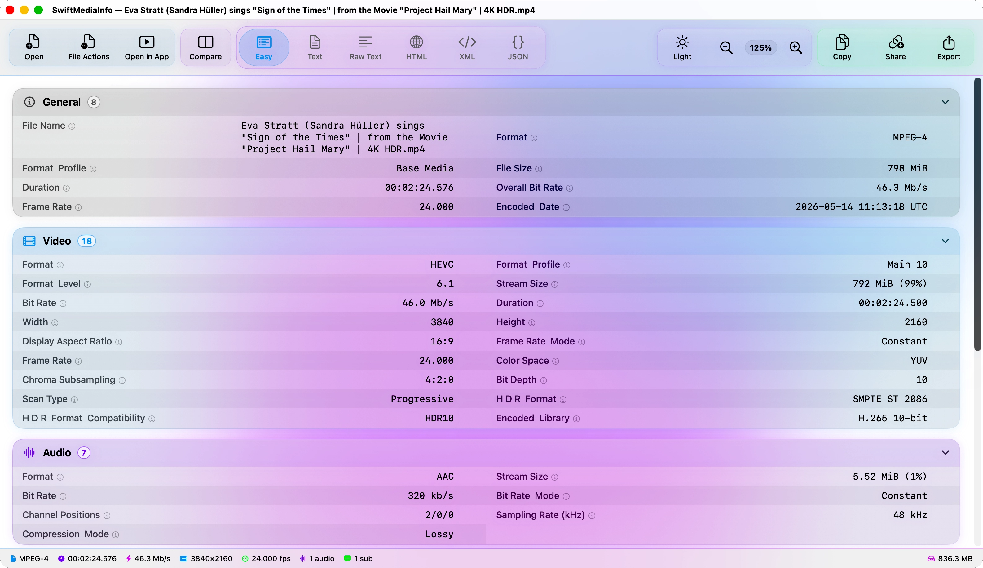Open the Compare view

click(205, 47)
